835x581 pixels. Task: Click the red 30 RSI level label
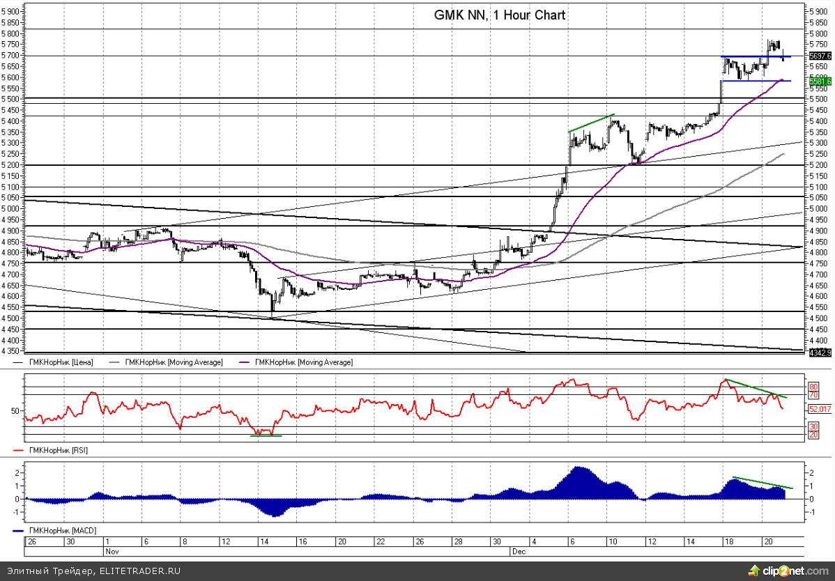coord(813,426)
